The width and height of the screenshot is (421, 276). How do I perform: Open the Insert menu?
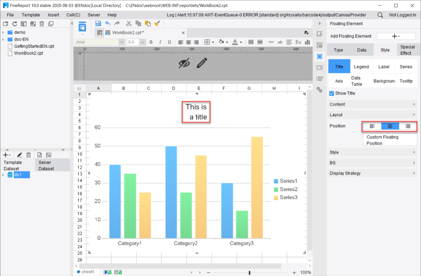(x=53, y=15)
